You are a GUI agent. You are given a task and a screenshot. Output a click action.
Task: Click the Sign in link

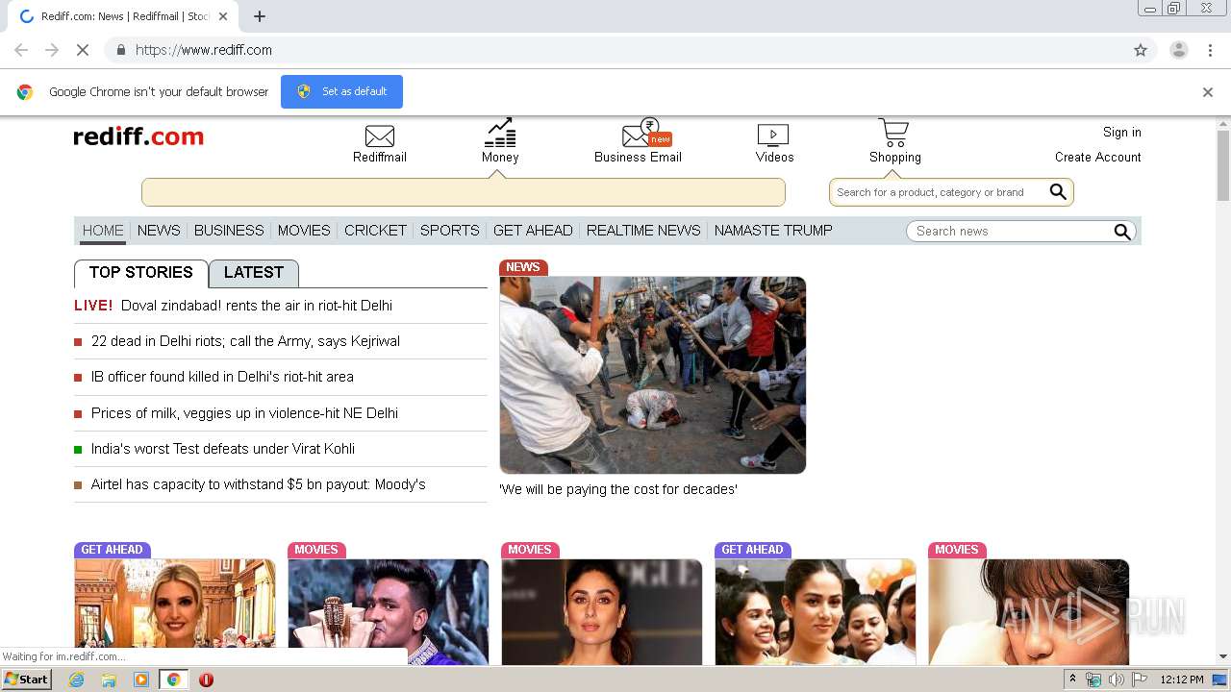1122,133
